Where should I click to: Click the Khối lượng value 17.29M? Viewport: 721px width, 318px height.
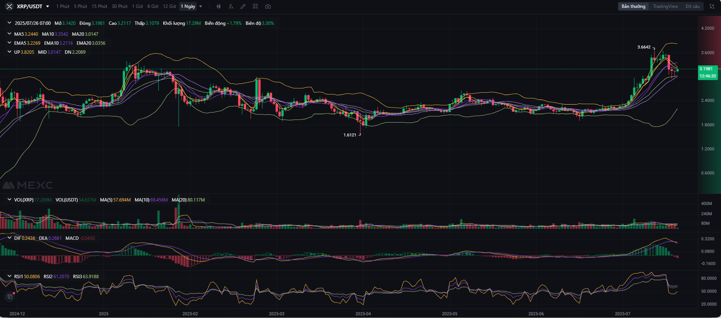coord(193,23)
